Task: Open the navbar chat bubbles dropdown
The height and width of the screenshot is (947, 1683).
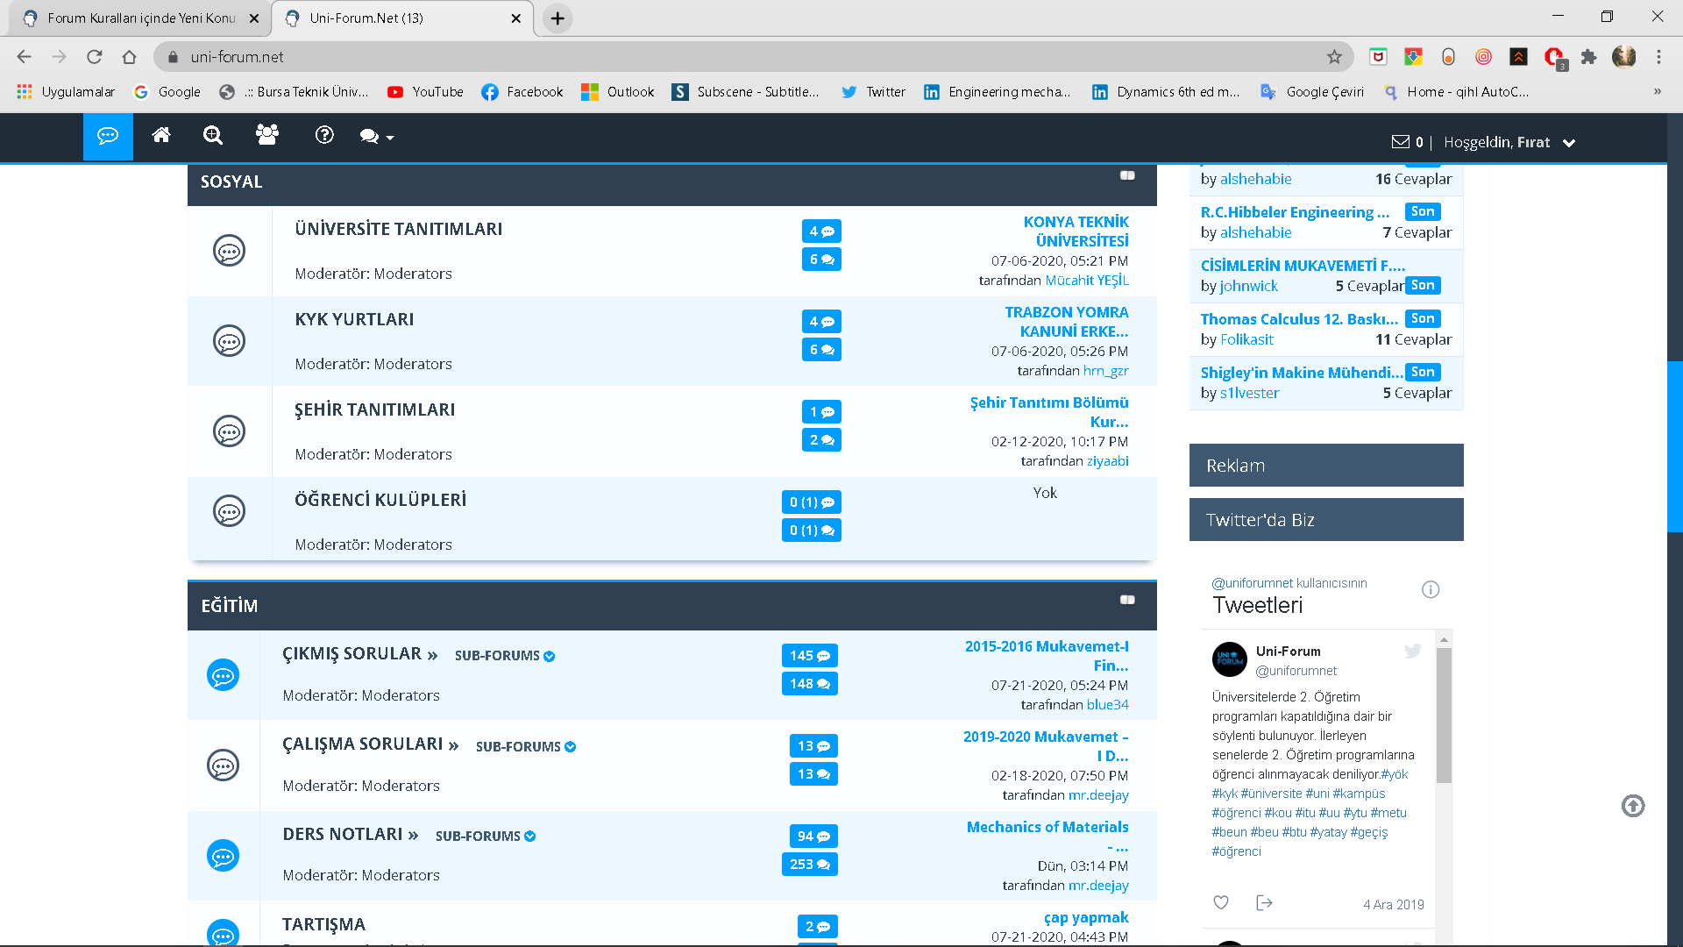Action: [377, 137]
